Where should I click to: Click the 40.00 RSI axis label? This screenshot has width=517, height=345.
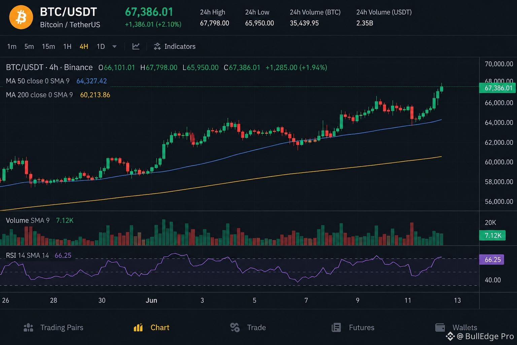(x=493, y=280)
